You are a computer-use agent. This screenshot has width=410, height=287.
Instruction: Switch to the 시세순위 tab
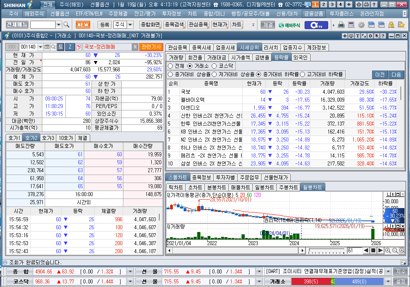click(x=249, y=47)
